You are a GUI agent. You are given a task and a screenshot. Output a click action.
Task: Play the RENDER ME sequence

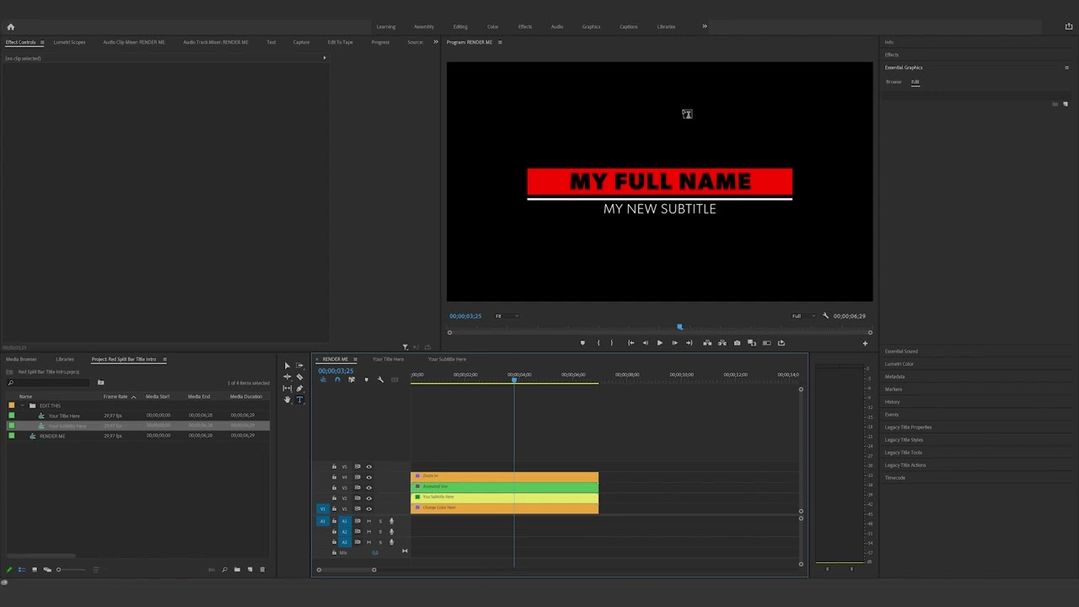(659, 343)
